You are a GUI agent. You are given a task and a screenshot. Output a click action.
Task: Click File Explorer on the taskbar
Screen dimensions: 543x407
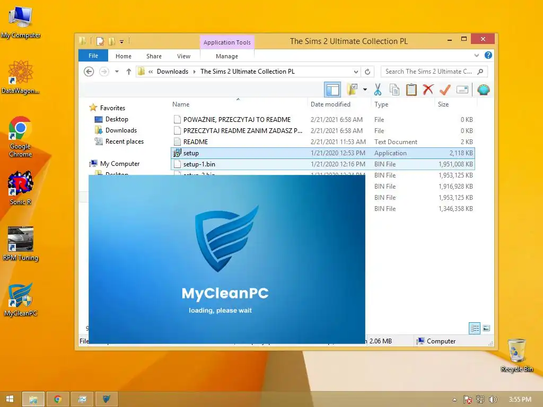point(33,399)
